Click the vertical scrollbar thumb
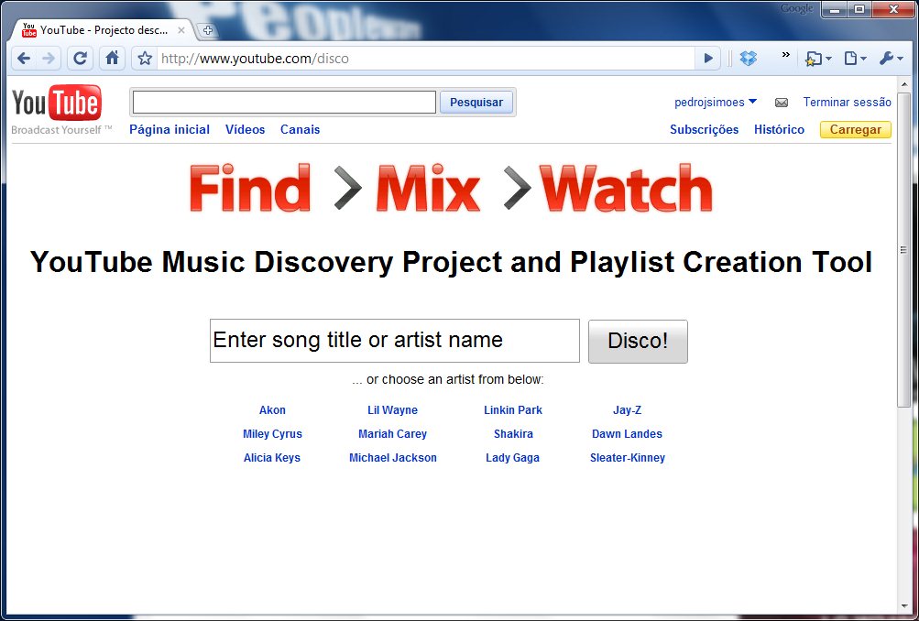Image resolution: width=919 pixels, height=621 pixels. (903, 249)
